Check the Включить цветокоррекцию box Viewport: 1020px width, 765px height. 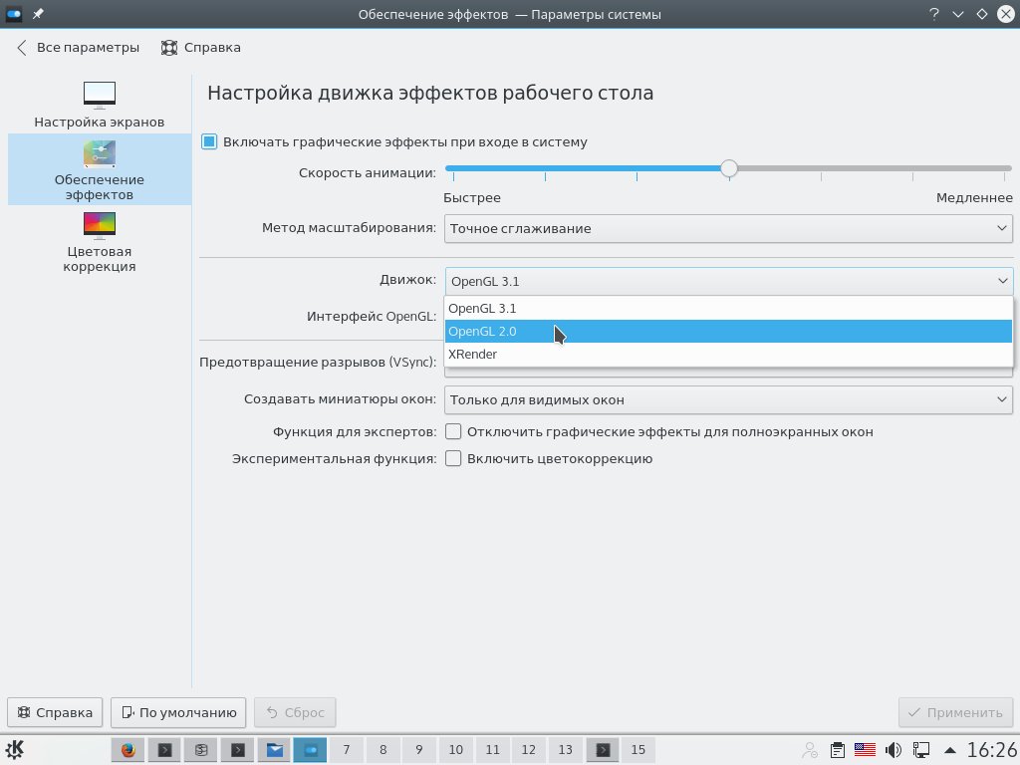[453, 459]
